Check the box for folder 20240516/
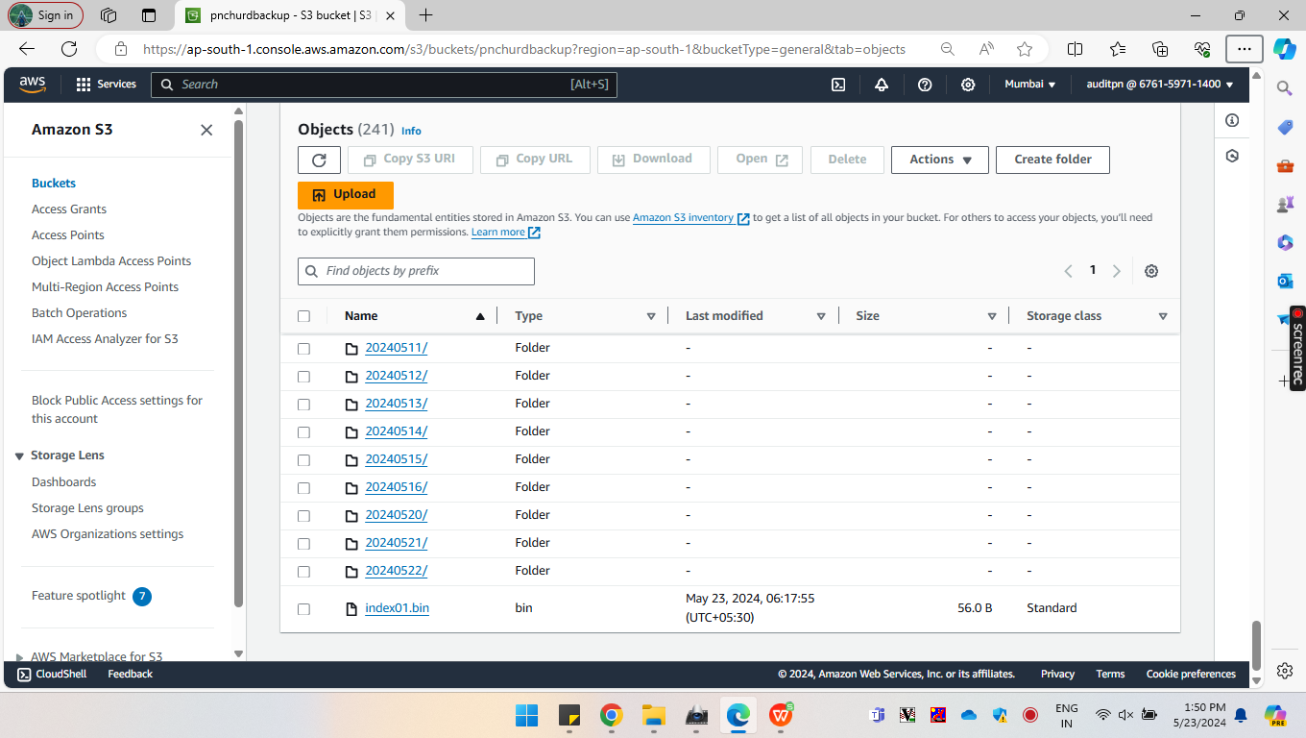The image size is (1306, 738). click(304, 487)
